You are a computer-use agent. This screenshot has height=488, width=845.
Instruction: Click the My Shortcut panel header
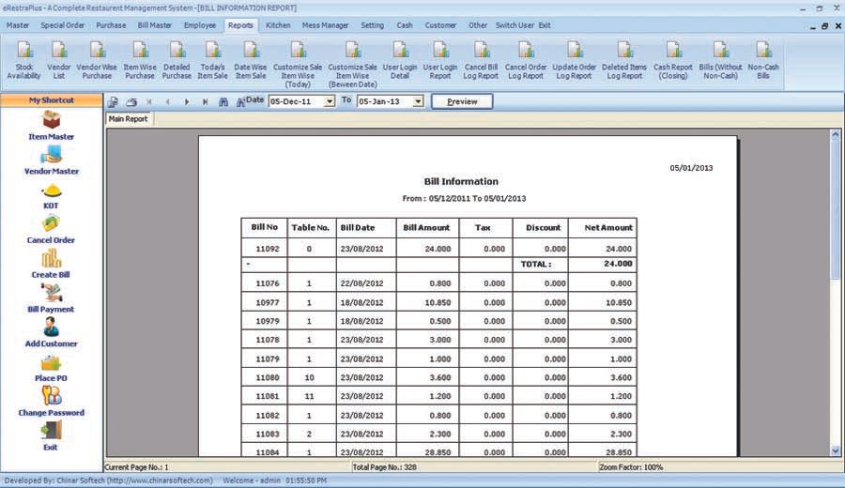click(x=52, y=100)
